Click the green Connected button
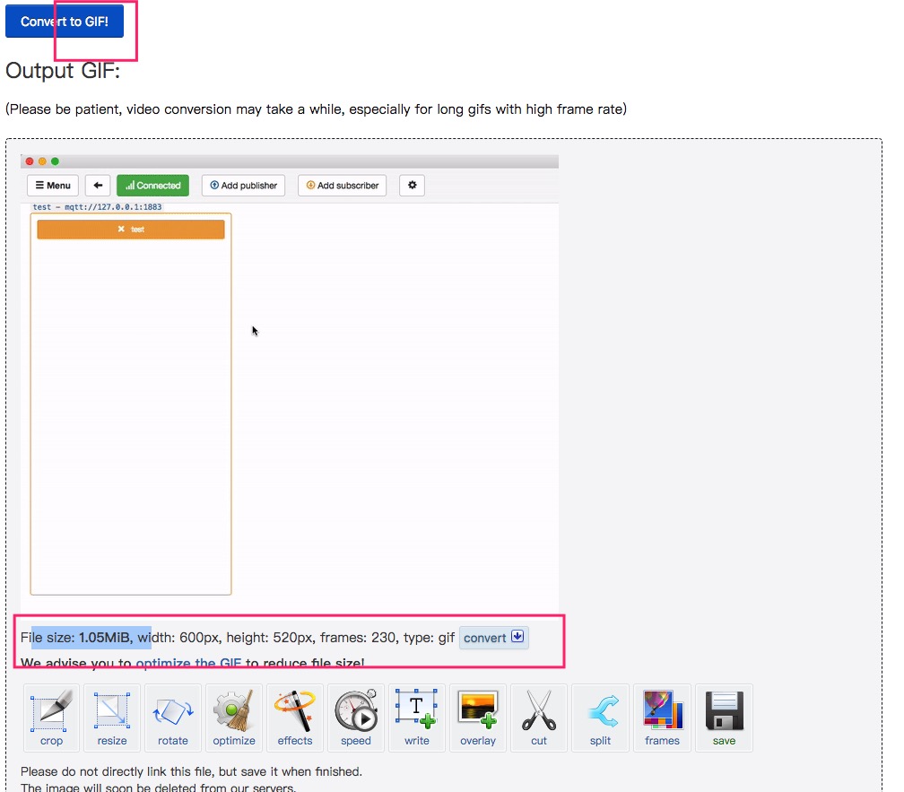 pos(152,185)
